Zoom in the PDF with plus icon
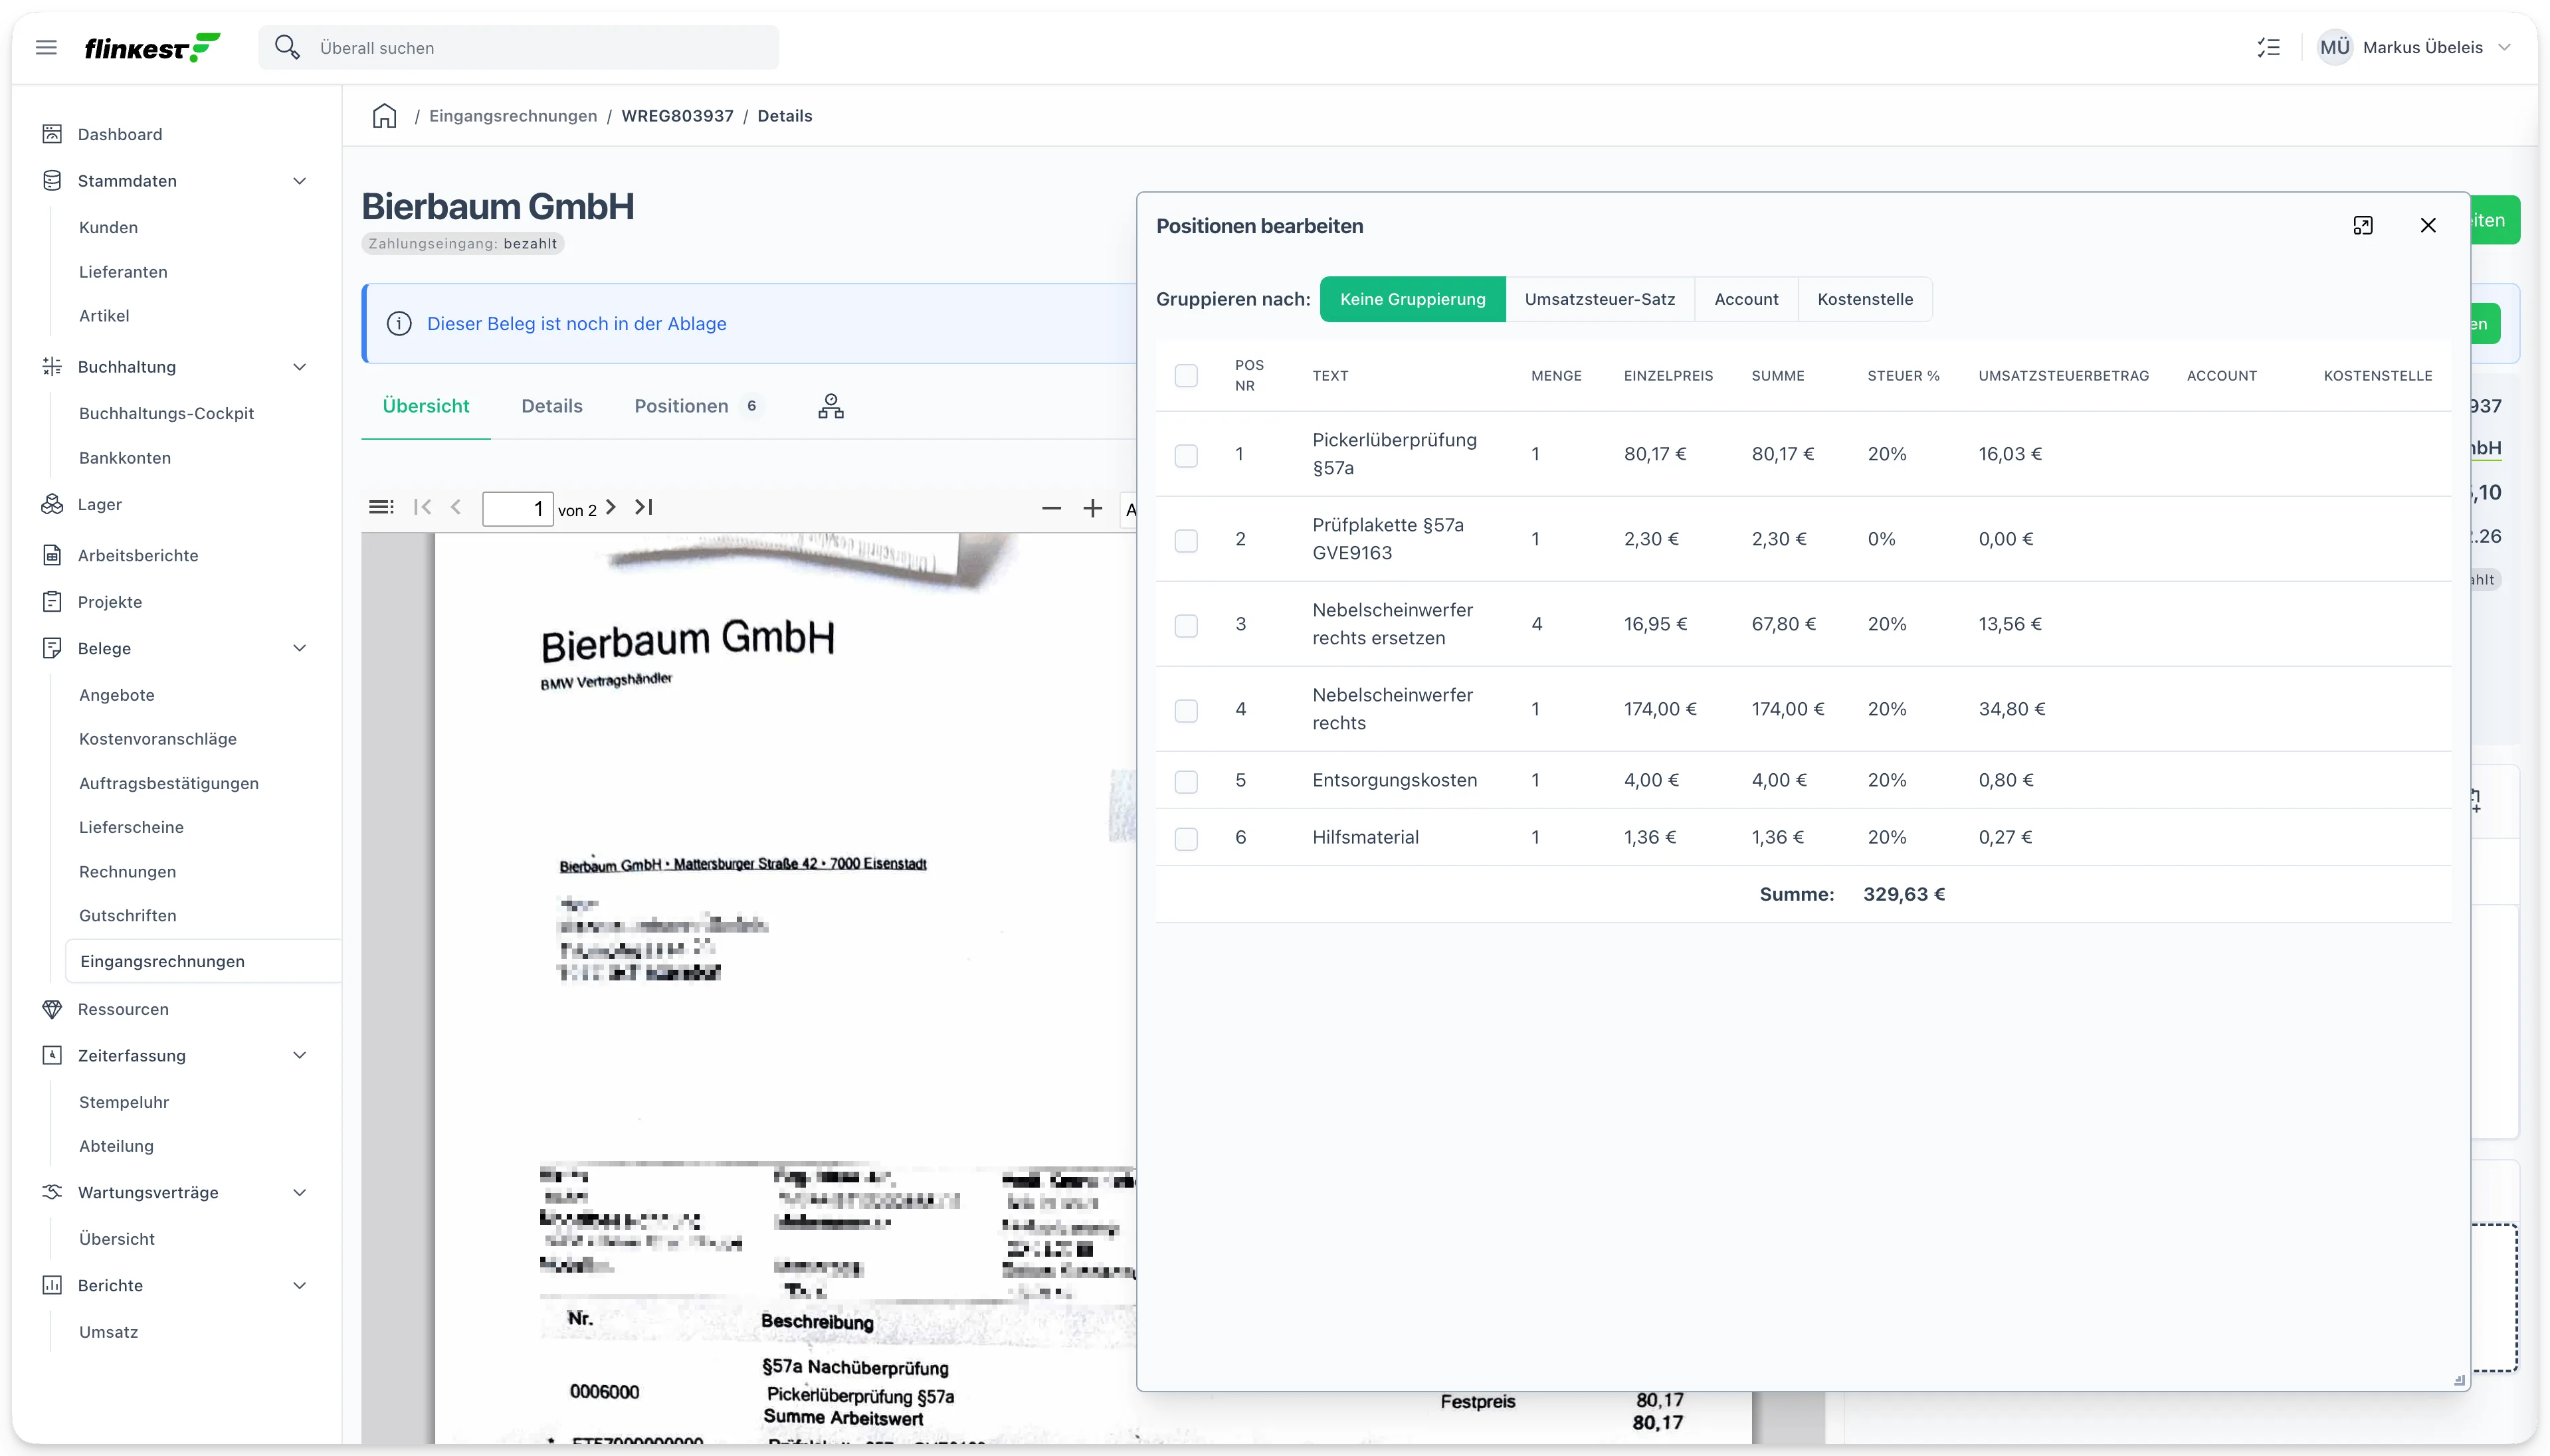The width and height of the screenshot is (2550, 1456). 1093,508
